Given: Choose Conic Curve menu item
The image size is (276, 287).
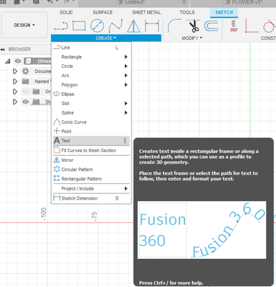Looking at the screenshot, I should click(x=91, y=122).
